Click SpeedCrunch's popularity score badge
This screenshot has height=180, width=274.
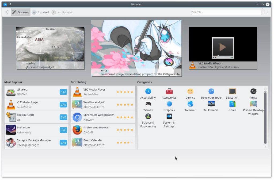tap(63, 117)
